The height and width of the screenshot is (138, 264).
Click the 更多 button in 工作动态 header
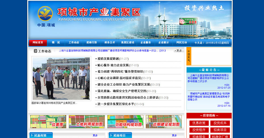click(179, 51)
